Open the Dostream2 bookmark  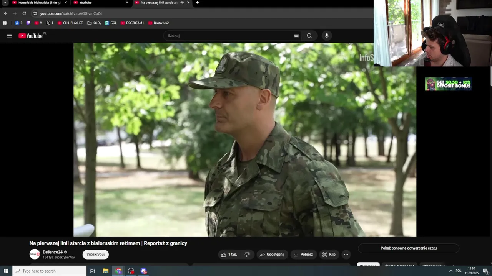tap(158, 23)
